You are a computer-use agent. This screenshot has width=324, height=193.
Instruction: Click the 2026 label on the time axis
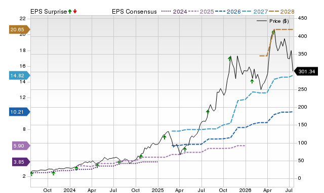(245, 190)
